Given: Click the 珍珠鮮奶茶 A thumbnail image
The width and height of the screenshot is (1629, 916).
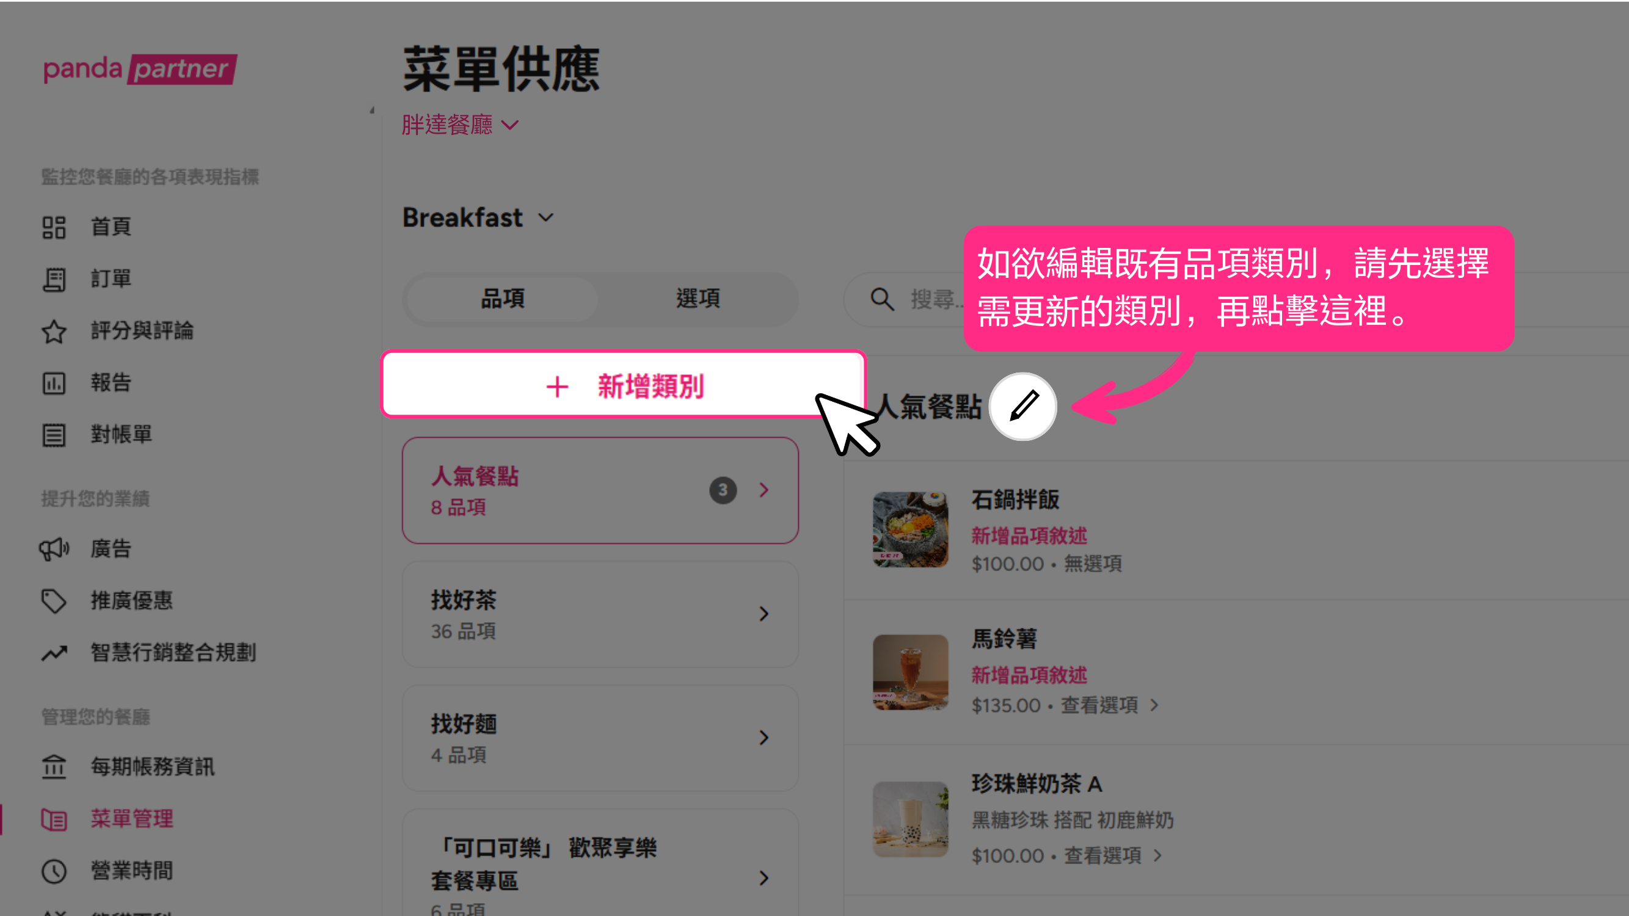Looking at the screenshot, I should point(910,820).
